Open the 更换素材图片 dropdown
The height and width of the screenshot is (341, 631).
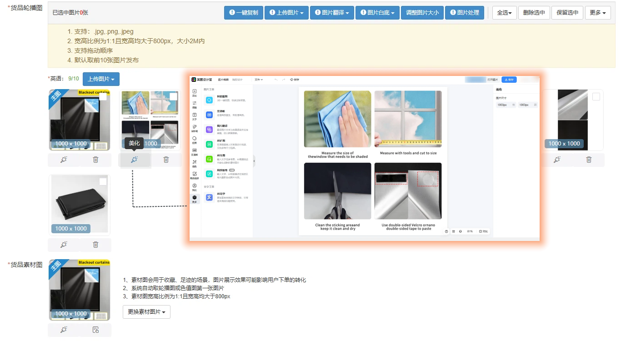pos(146,312)
